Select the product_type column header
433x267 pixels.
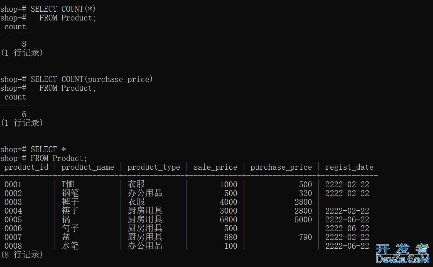pos(153,167)
